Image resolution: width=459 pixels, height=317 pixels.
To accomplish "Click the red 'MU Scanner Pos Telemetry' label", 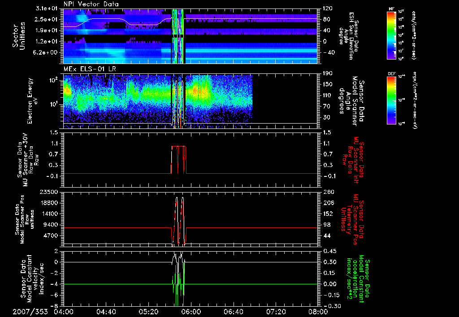I will pyautogui.click(x=352, y=219).
